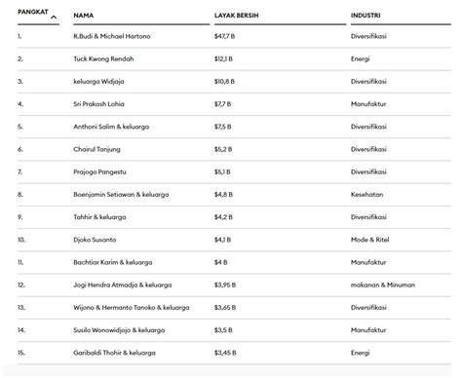
Task: Open Prajogo Pangestu entry
Action: pos(99,171)
